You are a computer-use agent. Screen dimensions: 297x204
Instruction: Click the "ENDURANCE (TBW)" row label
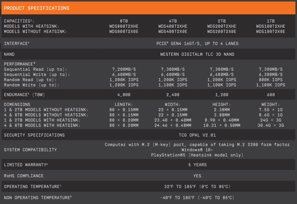click(x=24, y=95)
